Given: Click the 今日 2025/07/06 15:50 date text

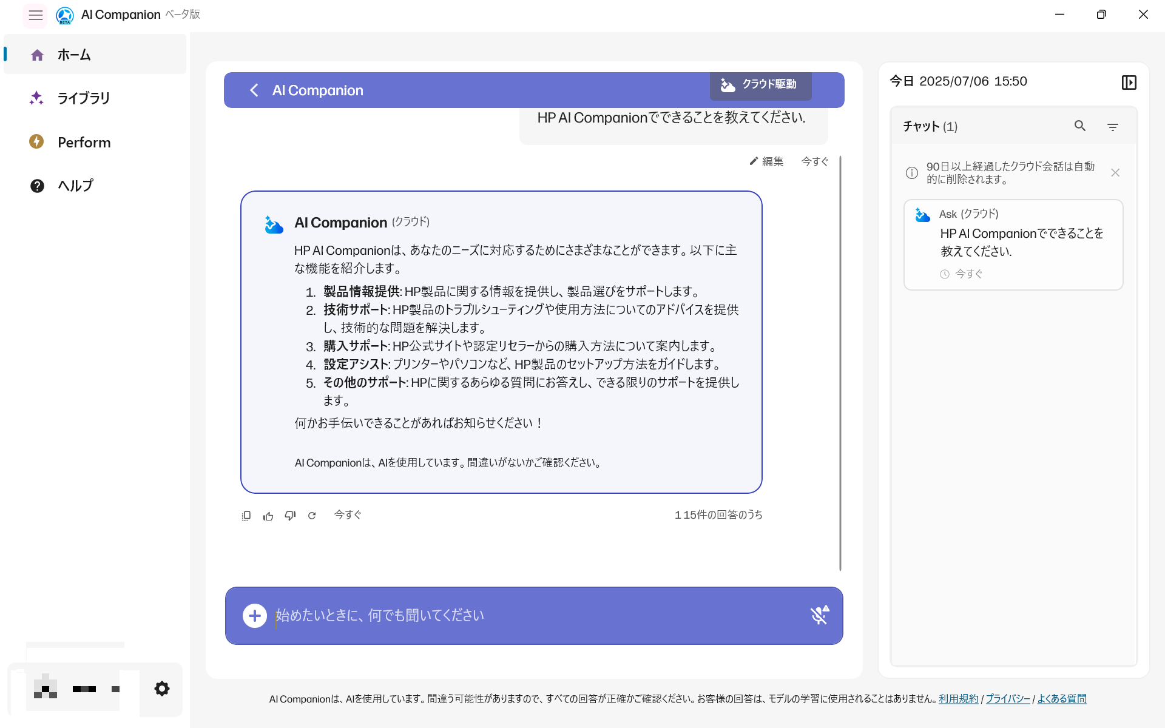Looking at the screenshot, I should coord(958,81).
